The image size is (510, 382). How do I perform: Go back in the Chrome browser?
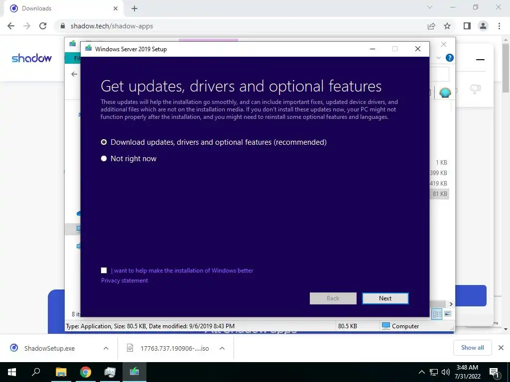coord(11,26)
